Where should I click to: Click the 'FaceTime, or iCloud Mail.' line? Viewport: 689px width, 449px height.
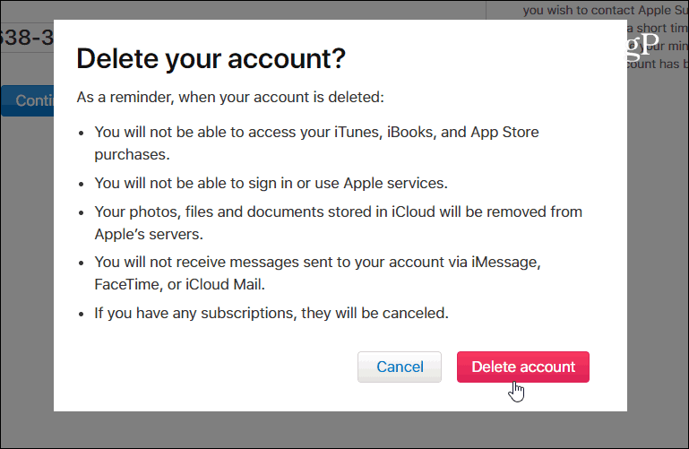point(179,284)
